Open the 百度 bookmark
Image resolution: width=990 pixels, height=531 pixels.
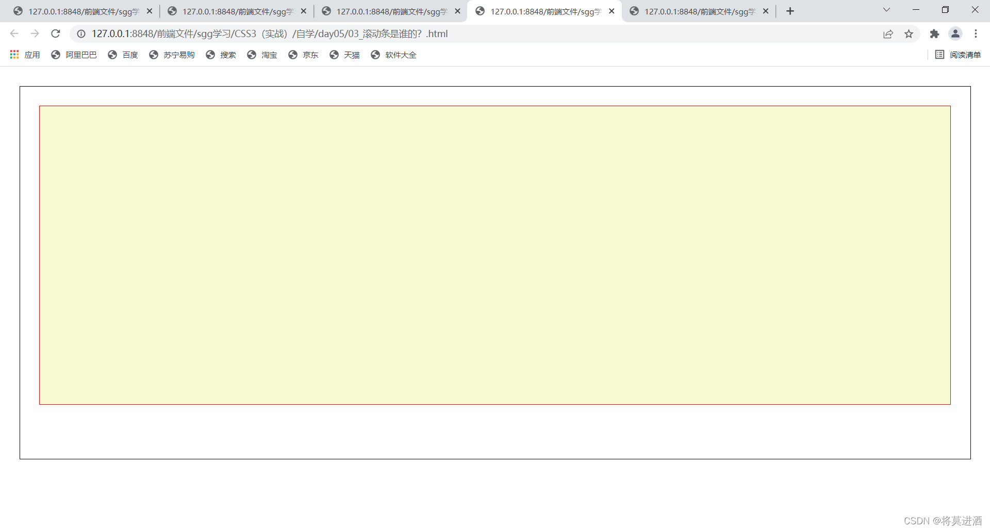point(123,55)
